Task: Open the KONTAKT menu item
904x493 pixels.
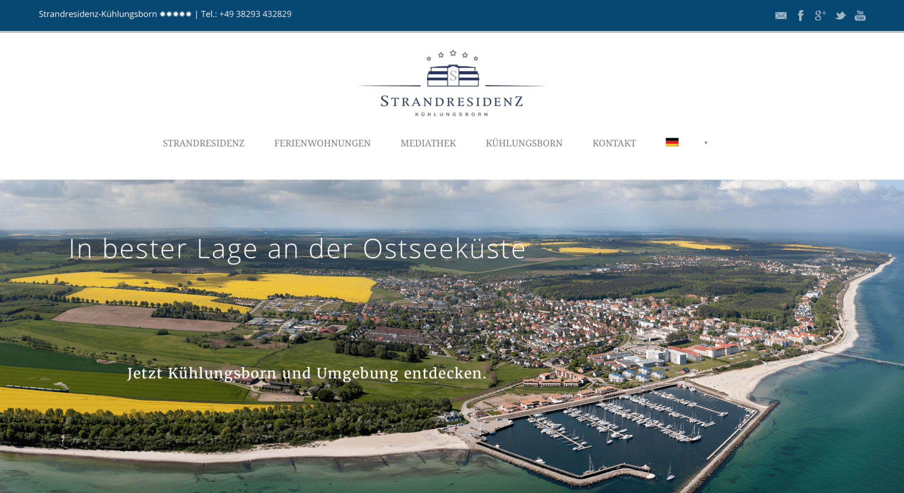Action: tap(614, 143)
